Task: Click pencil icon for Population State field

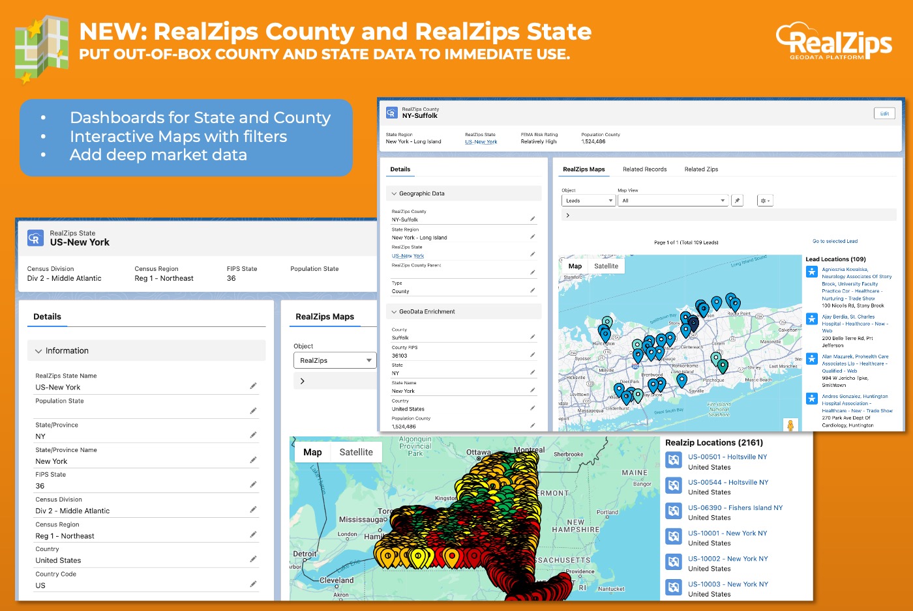Action: (253, 411)
